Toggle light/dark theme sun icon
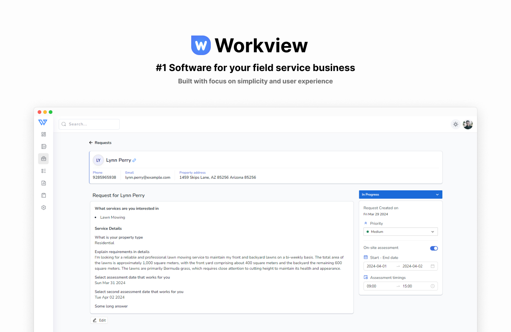This screenshot has height=332, width=511. 456,125
